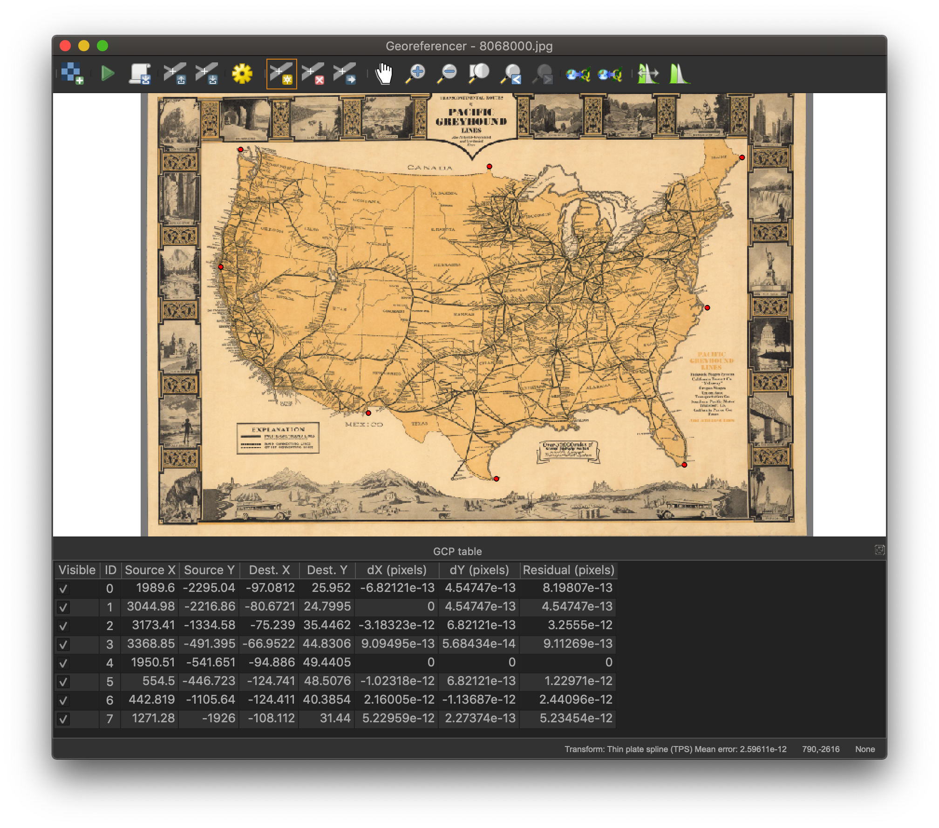Uncheck Visible for GCP ID 6
Screen dimensions: 939x828
point(63,700)
